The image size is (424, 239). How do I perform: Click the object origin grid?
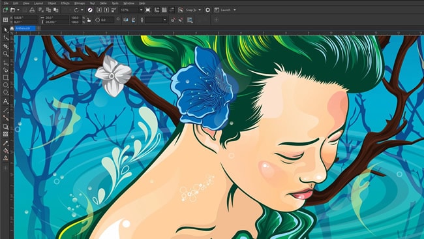click(5, 20)
